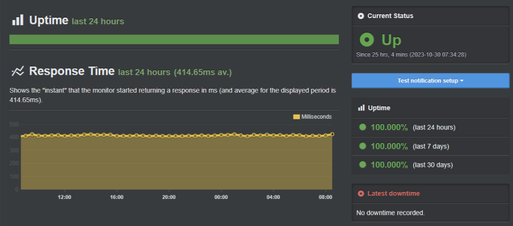This screenshot has height=226, width=513.
Task: Click the 16:00 axis label
Action: point(117,197)
